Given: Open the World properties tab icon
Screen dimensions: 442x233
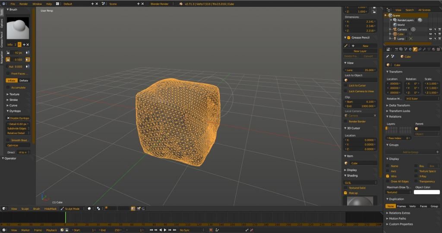Looking at the screenshot, I should pos(410,49).
